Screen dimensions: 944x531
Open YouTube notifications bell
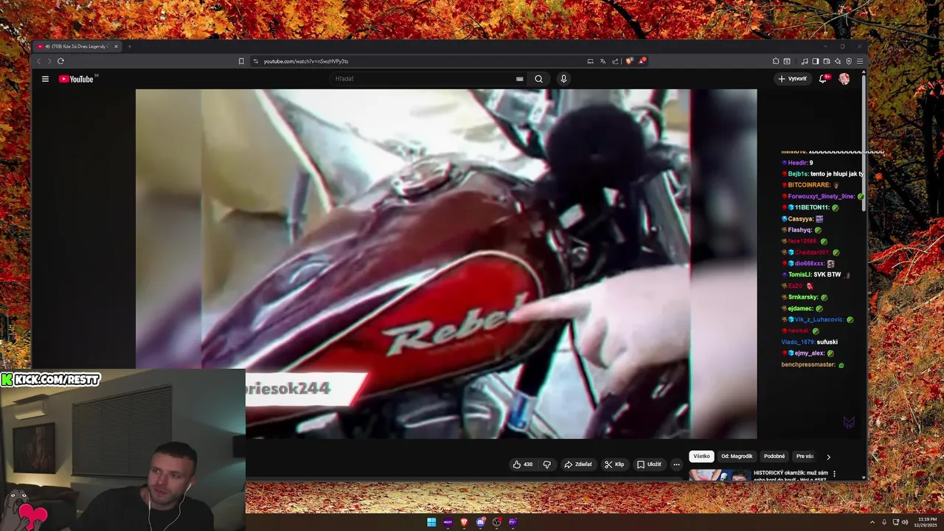823,79
